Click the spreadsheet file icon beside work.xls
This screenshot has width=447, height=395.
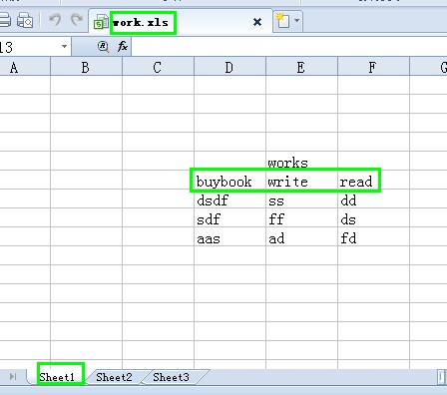pos(101,22)
